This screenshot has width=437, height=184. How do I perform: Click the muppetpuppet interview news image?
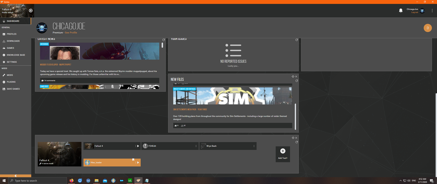99,51
